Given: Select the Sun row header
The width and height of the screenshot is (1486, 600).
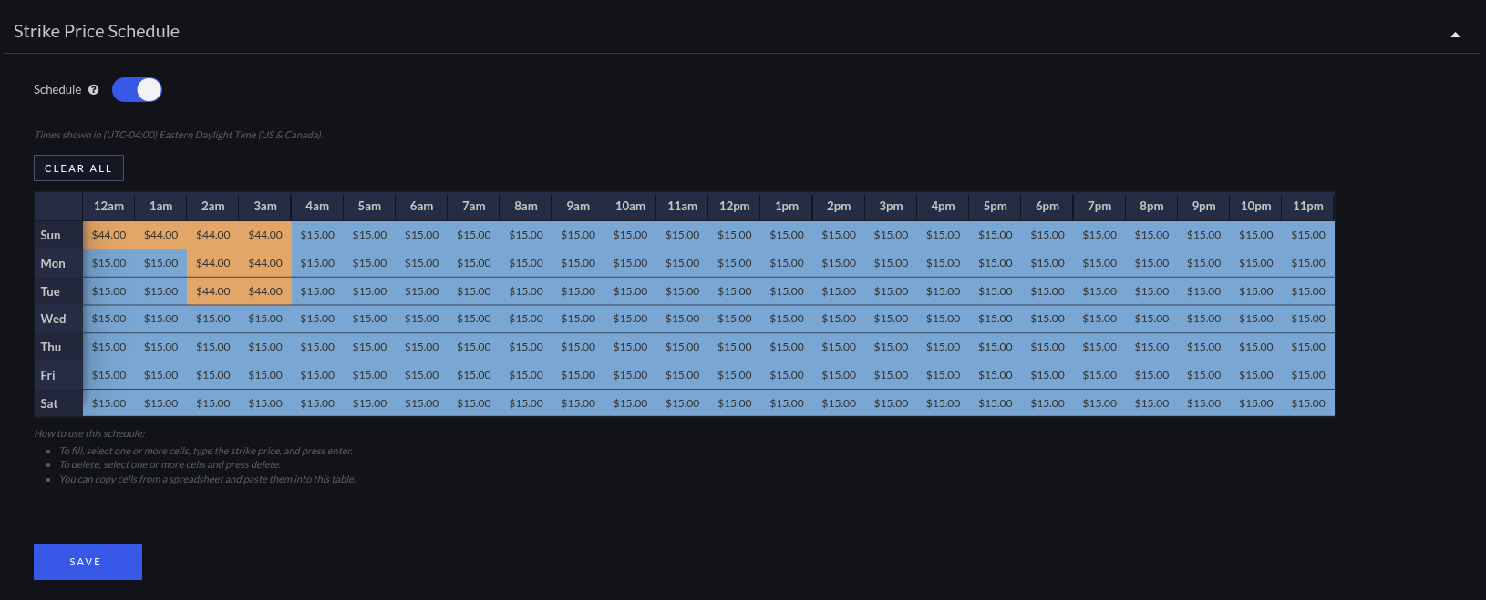Looking at the screenshot, I should (x=58, y=235).
